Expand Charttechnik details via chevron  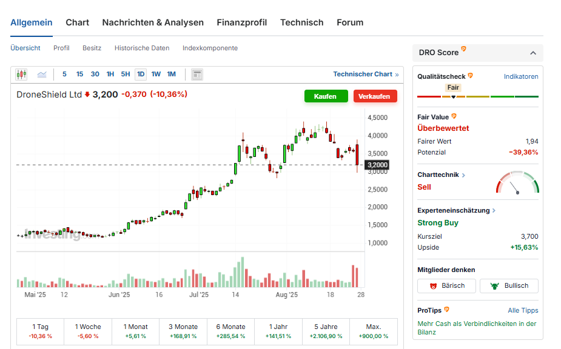[x=464, y=175]
